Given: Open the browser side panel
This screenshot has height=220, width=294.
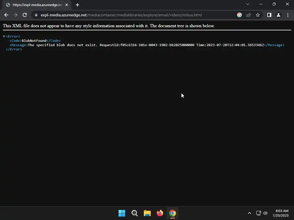Looking at the screenshot, I should coord(269,15).
